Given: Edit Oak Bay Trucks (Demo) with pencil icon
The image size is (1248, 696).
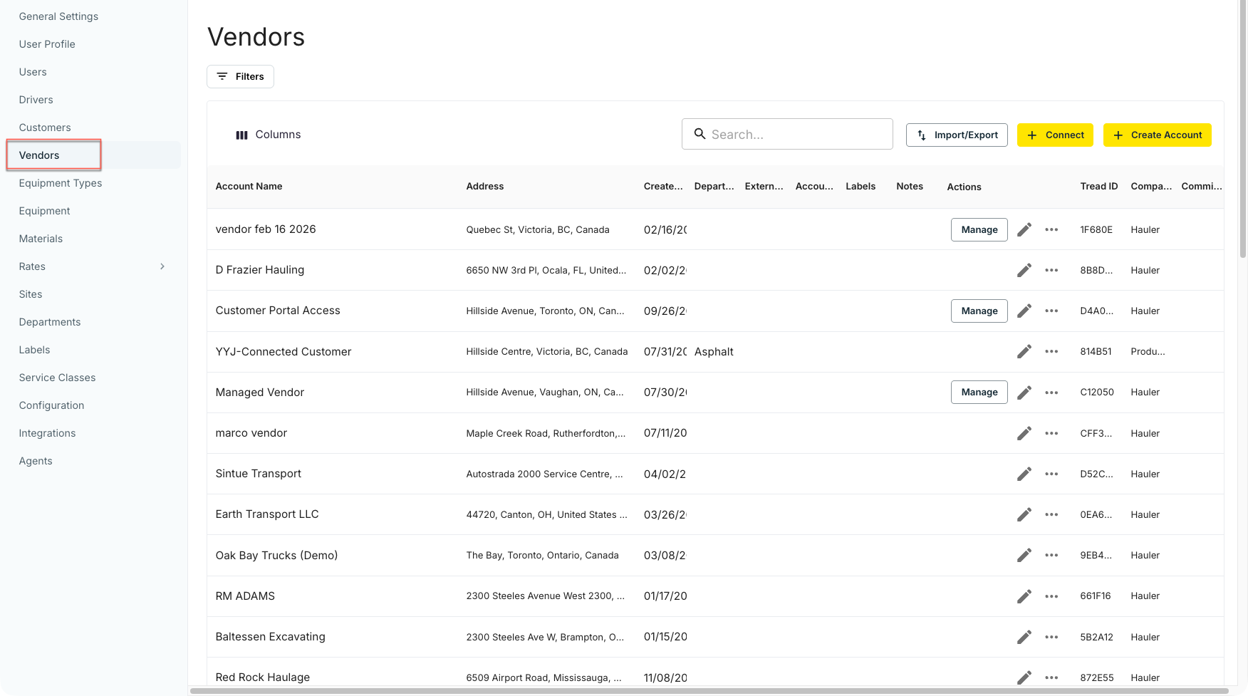Looking at the screenshot, I should 1024,555.
